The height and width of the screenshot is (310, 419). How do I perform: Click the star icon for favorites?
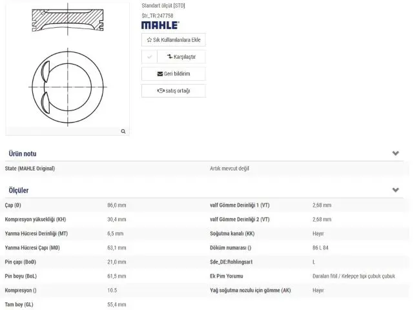[150, 40]
